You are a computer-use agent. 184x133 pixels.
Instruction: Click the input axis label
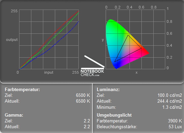coord(49,72)
